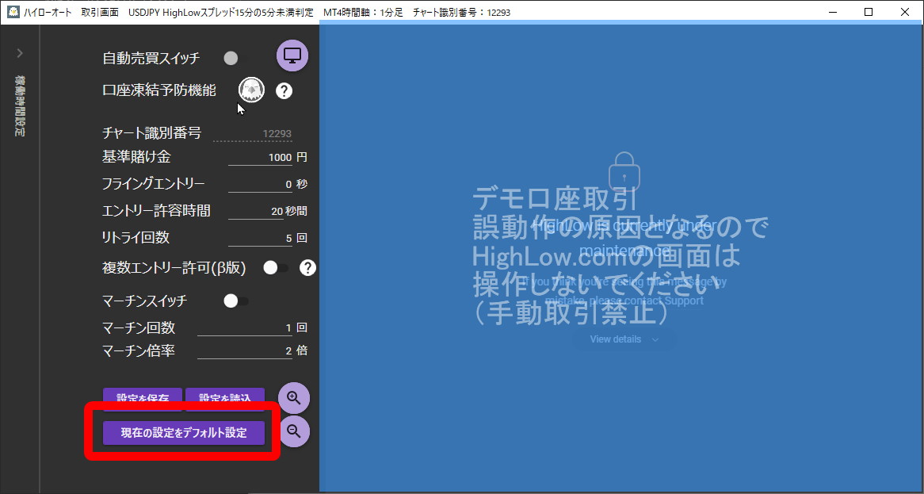Click the リトライ回数 label text
924x494 pixels.
click(136, 238)
